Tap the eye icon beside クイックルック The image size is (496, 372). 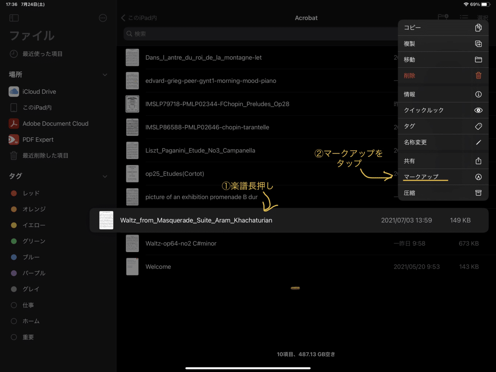[478, 110]
